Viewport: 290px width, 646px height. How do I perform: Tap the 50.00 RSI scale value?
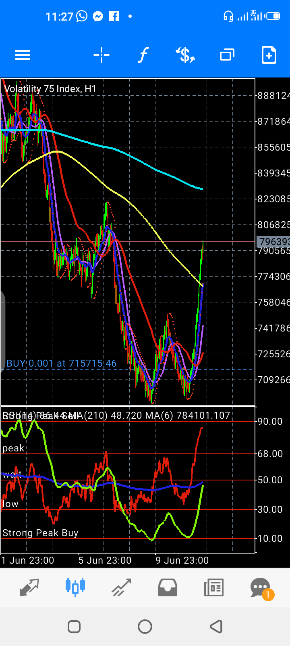coord(270,480)
